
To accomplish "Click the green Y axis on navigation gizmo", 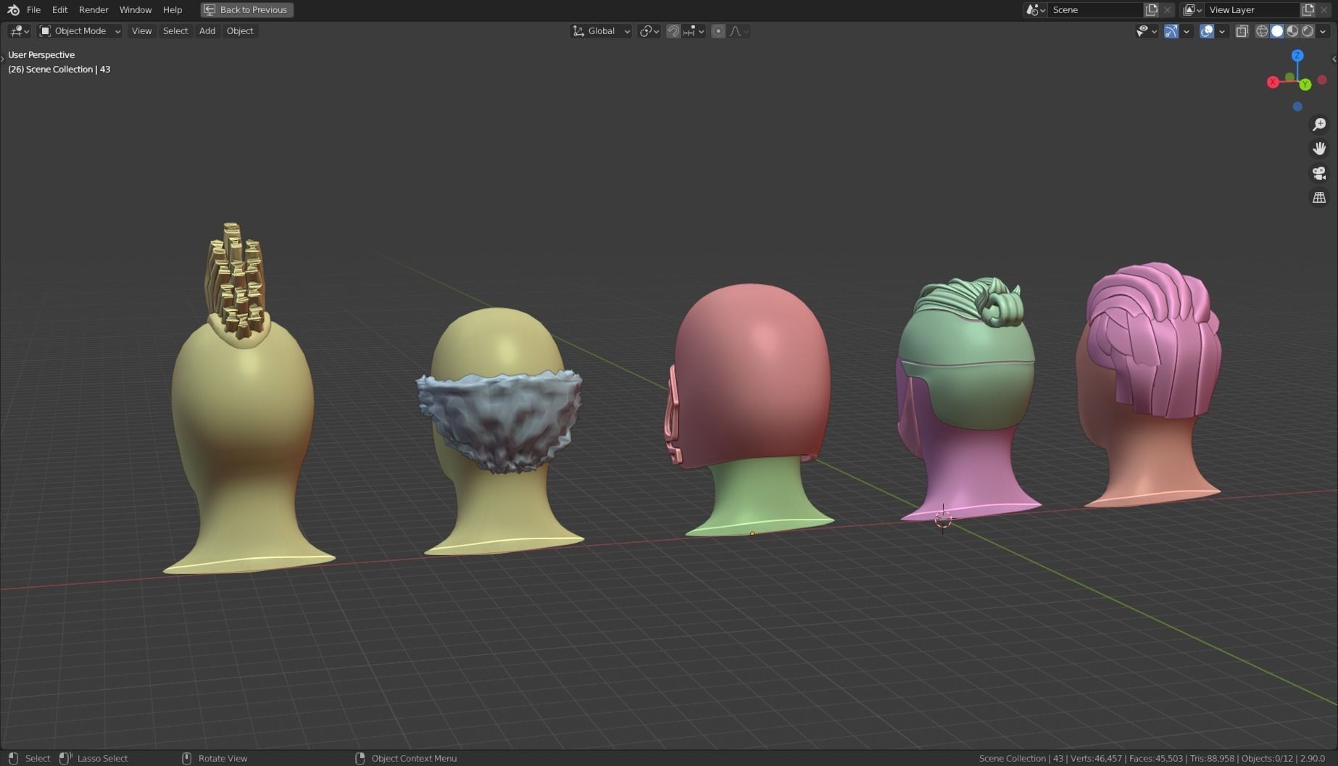I will pos(1305,85).
